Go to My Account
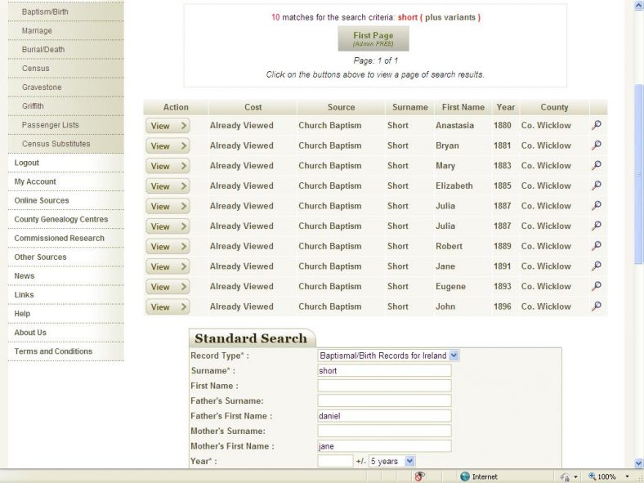644x483 pixels. pos(35,181)
